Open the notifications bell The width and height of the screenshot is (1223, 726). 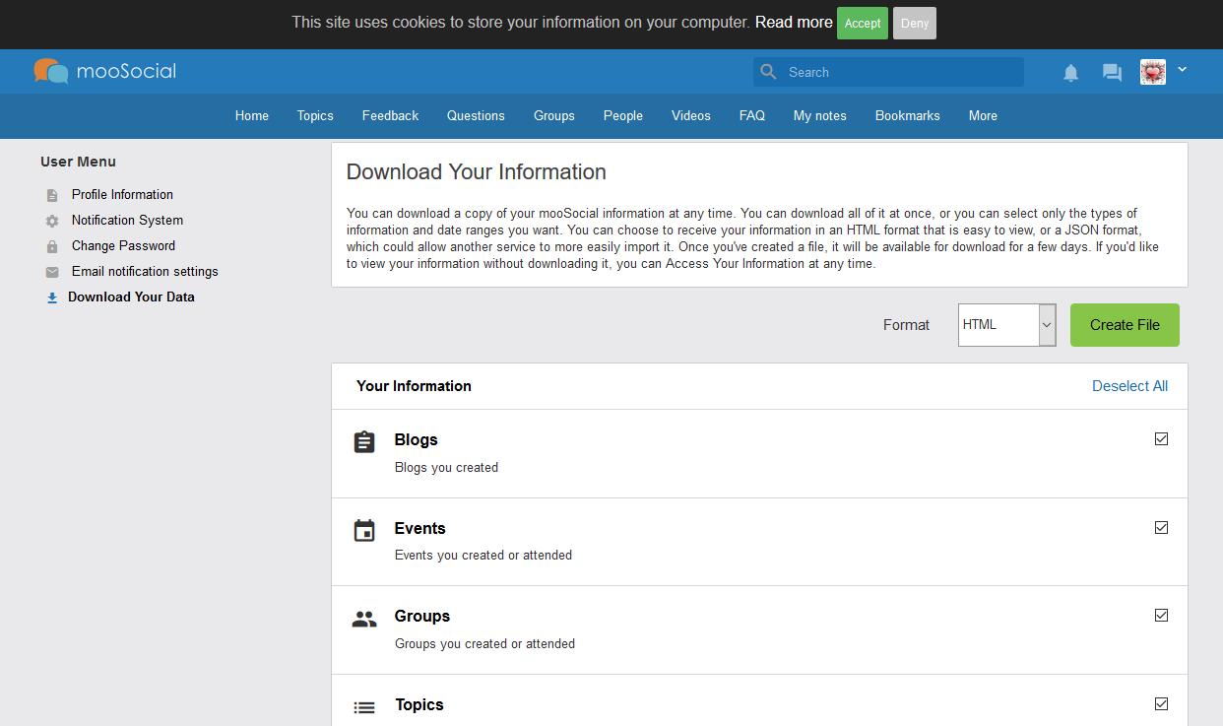(x=1071, y=72)
